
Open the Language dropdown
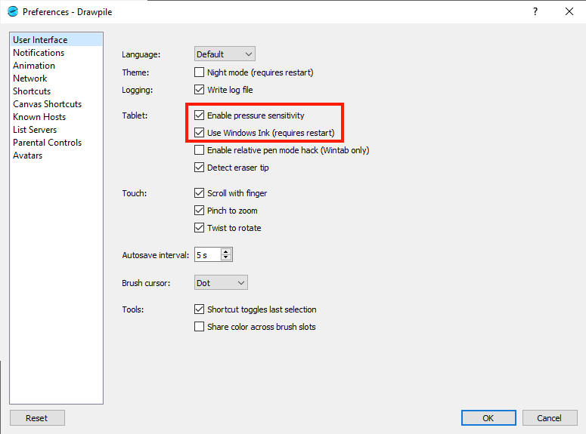225,54
